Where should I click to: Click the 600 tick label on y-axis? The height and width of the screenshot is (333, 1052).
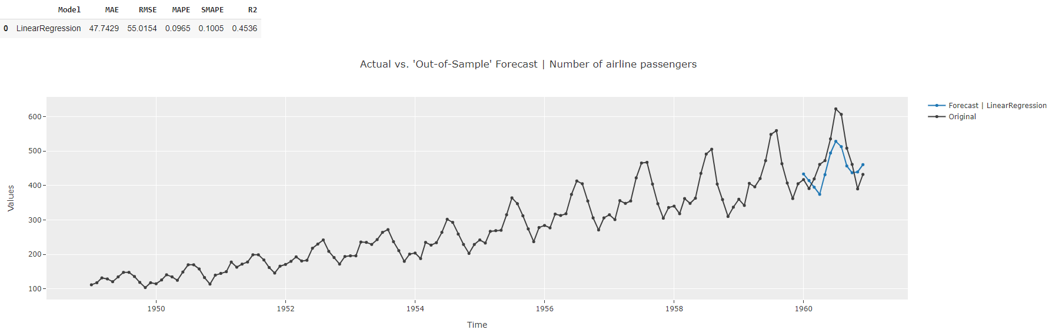click(35, 117)
